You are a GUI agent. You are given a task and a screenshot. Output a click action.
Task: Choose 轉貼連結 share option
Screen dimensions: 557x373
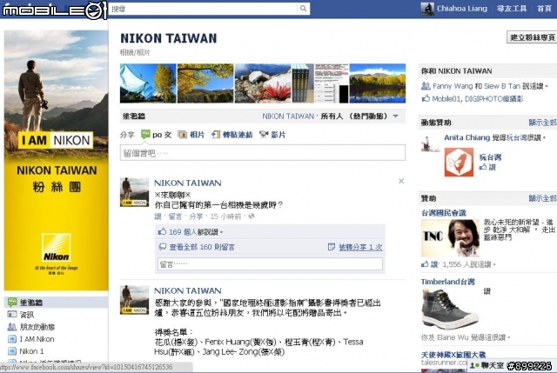pos(238,135)
